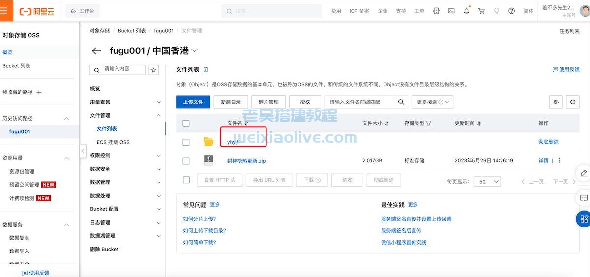This screenshot has height=277, width=590.
Task: Click 新建目录 button
Action: [231, 102]
